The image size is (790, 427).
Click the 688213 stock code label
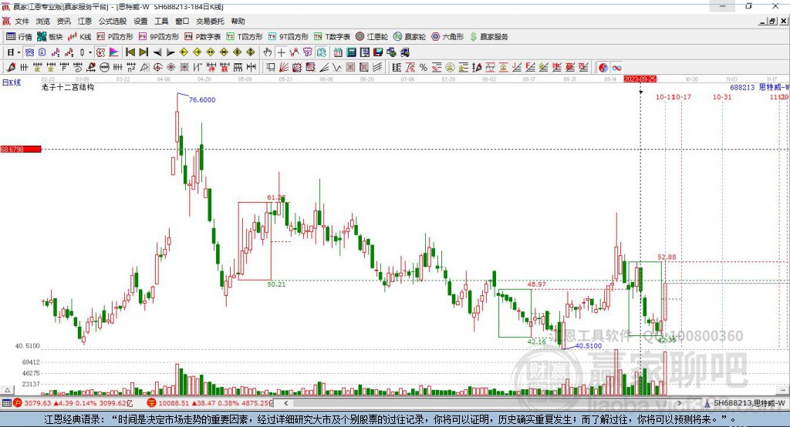(x=742, y=87)
